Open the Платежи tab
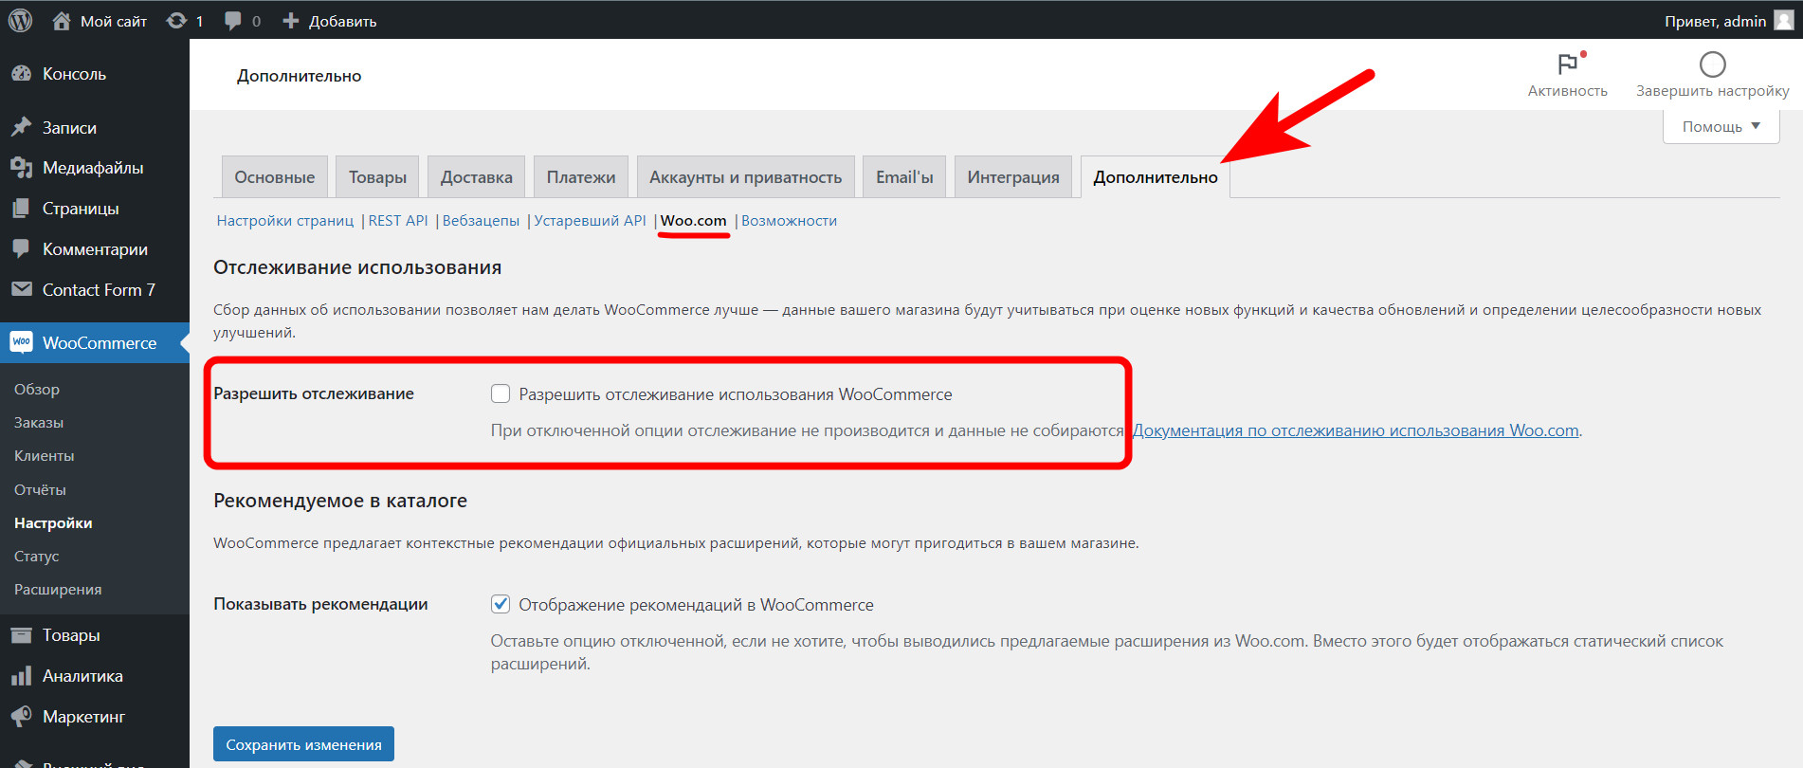1803x768 pixels. (581, 177)
